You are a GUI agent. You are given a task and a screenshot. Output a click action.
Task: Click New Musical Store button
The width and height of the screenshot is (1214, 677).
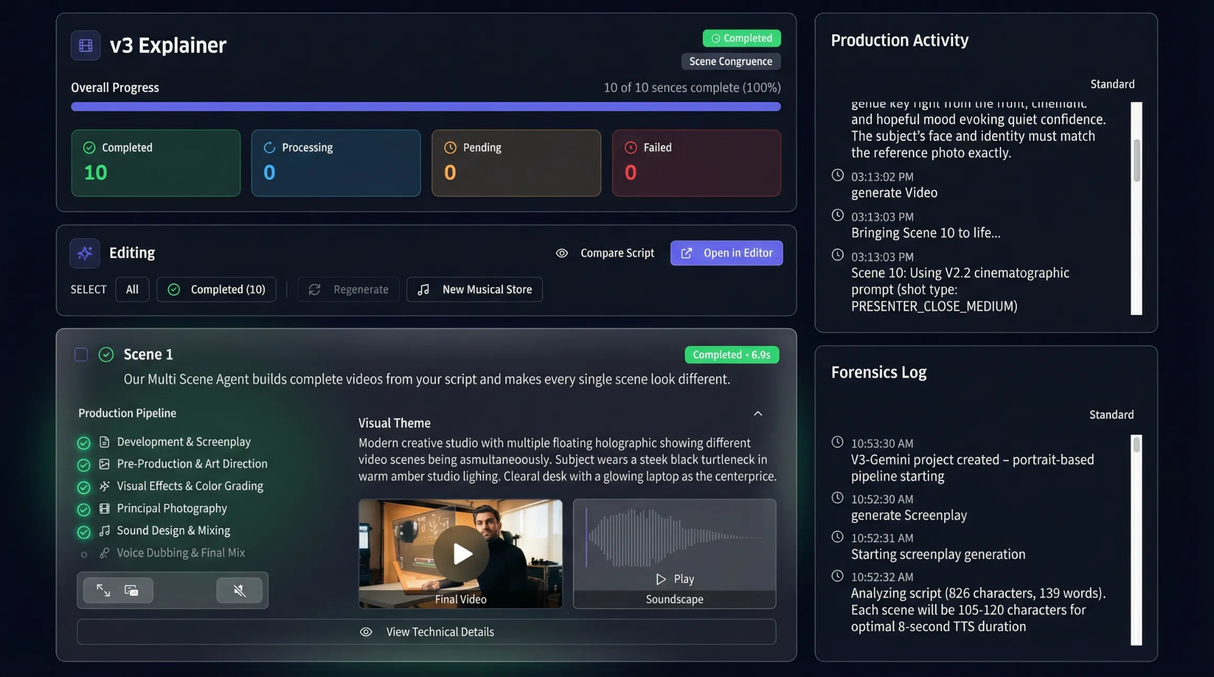pos(475,290)
